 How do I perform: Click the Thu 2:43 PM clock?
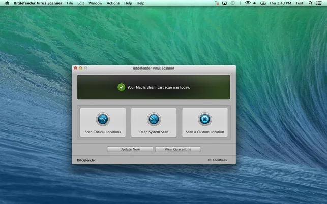[x=280, y=3]
